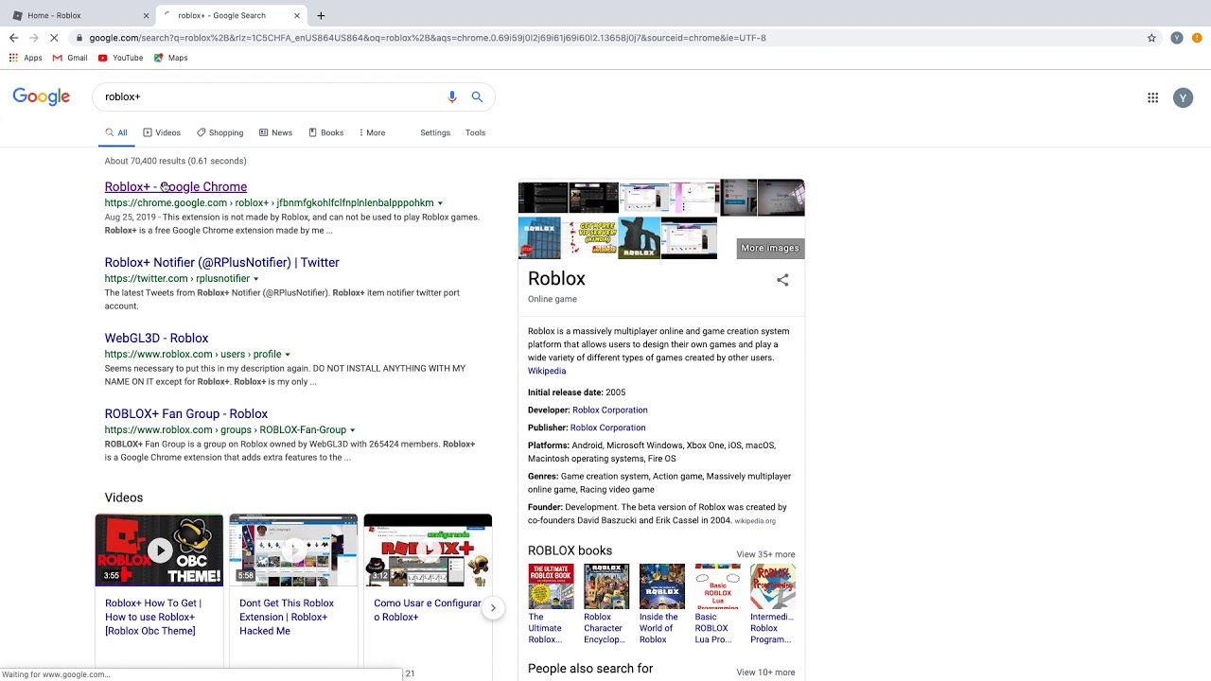
Task: Open Dont Get This Roblox Extension title
Action: click(287, 617)
